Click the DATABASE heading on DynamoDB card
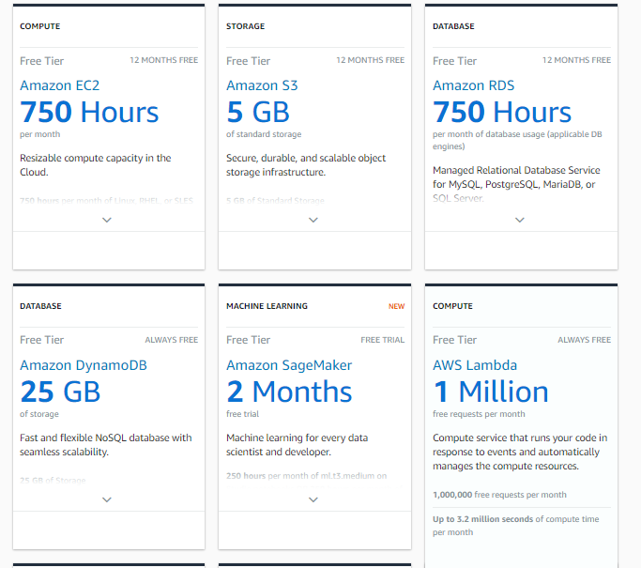This screenshot has height=568, width=641. tap(40, 306)
